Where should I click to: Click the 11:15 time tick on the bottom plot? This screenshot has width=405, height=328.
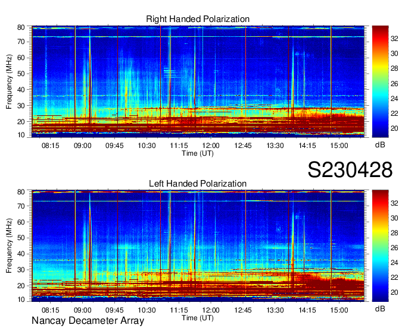[179, 310]
